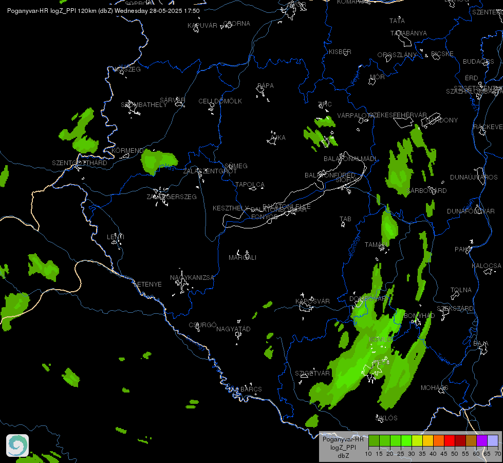Click the SZOMBATHELY city label
Viewport: 503px width, 463px height.
pos(144,105)
